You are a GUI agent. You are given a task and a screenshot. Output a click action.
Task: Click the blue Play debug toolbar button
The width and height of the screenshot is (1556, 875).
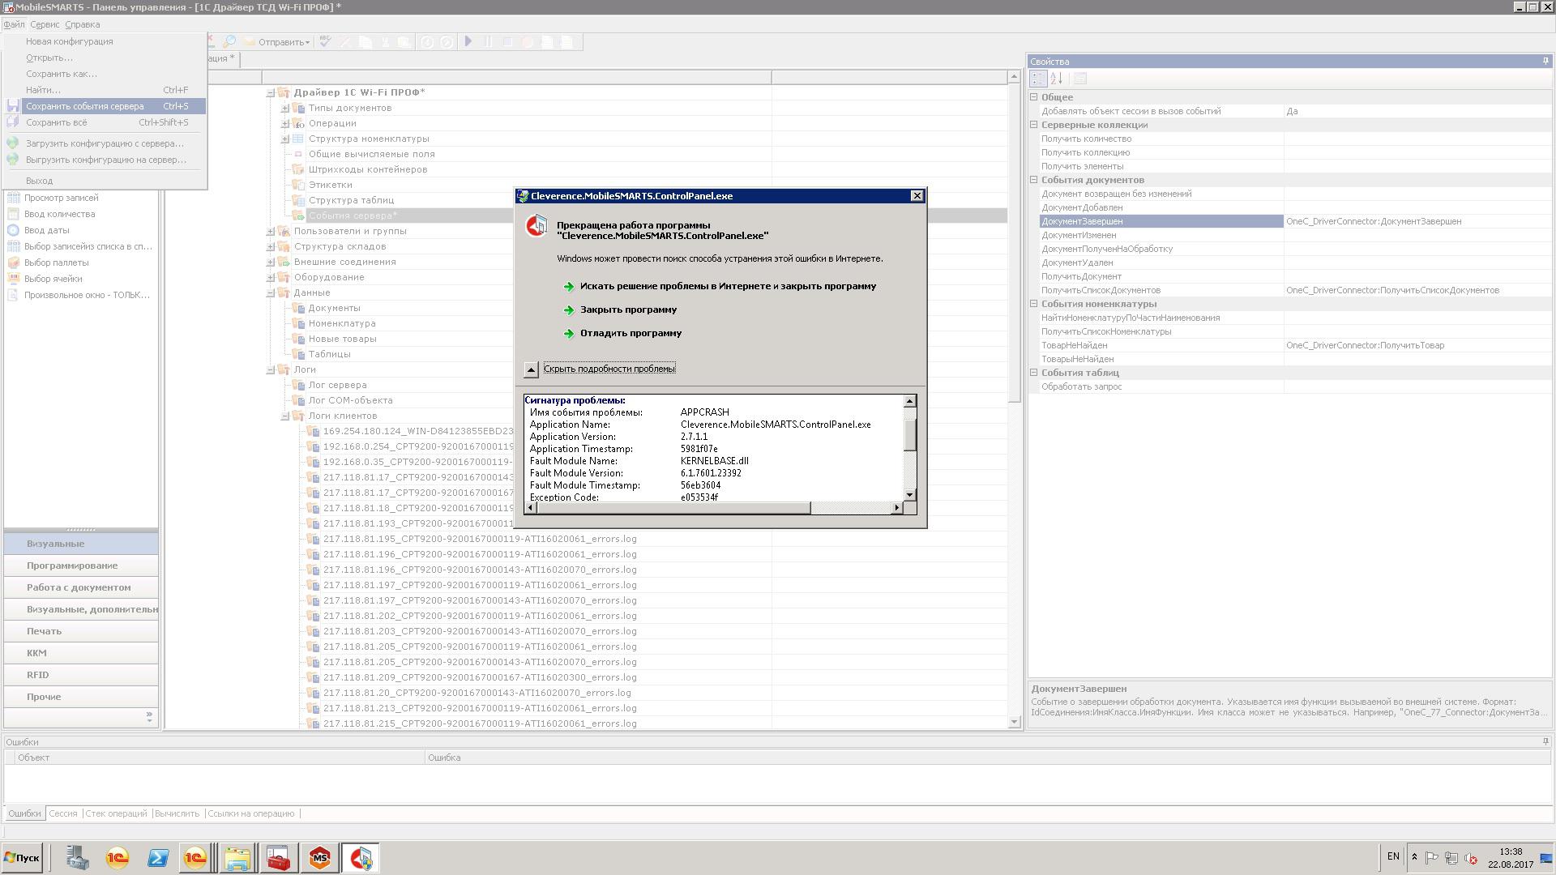(x=468, y=41)
